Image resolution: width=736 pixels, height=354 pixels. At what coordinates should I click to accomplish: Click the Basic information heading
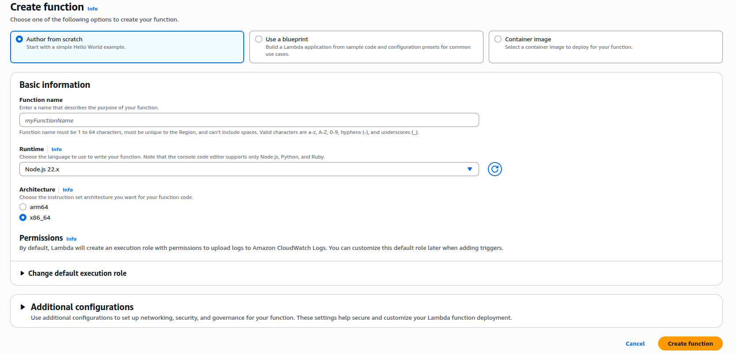coord(55,85)
